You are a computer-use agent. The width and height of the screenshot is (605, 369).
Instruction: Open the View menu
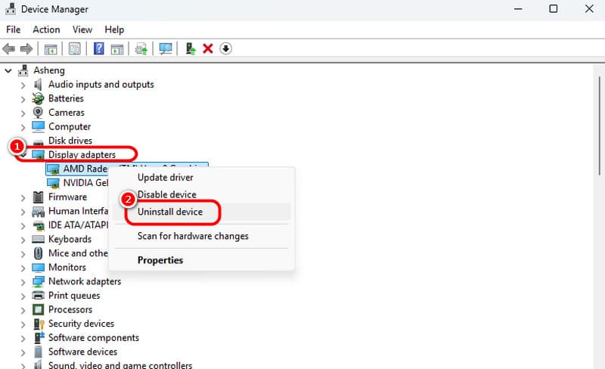click(x=82, y=29)
